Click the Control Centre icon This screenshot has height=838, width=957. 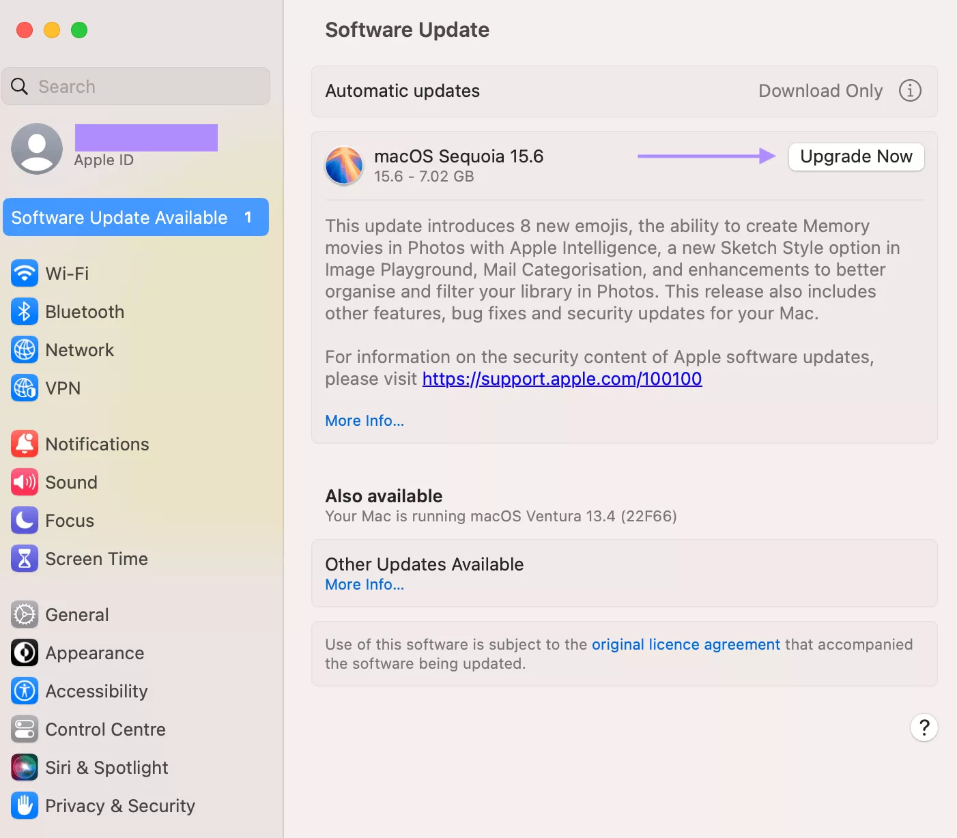25,729
